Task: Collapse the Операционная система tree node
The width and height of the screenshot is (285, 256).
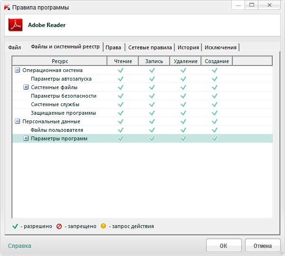Action: [17, 70]
